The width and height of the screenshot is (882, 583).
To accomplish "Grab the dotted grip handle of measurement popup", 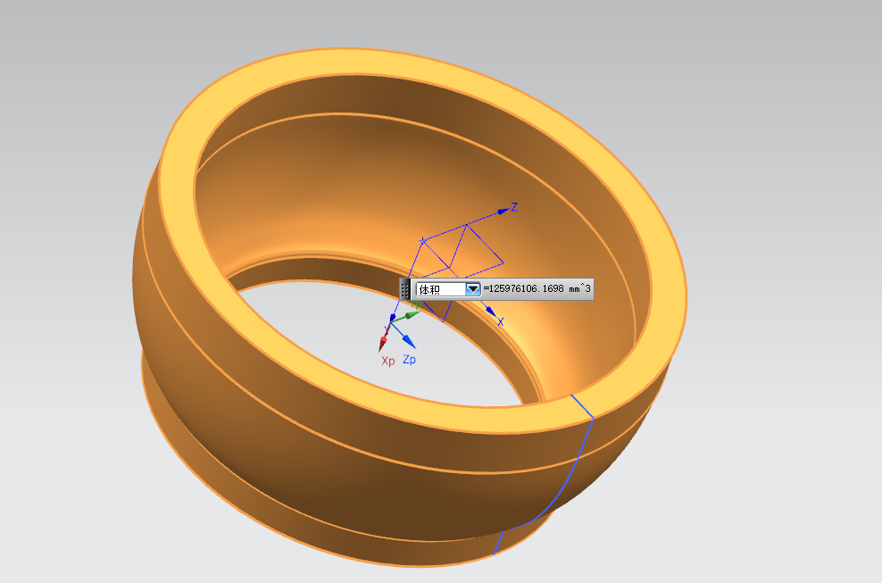I will point(405,289).
